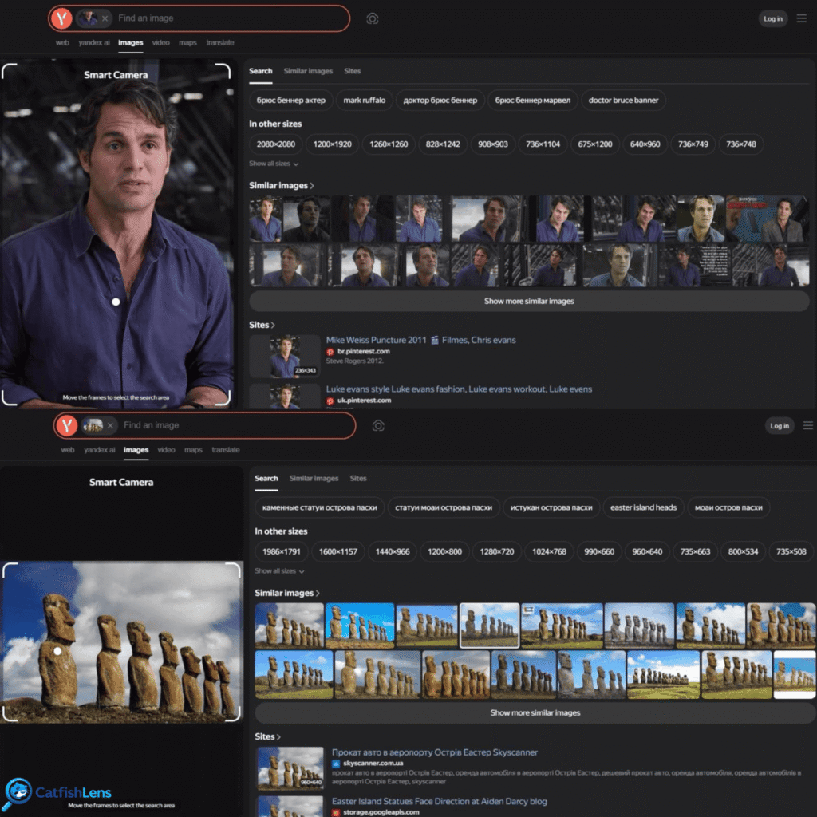Remove the moai statues image chip with its X
Viewport: 817px width, 817px height.
[x=110, y=426]
